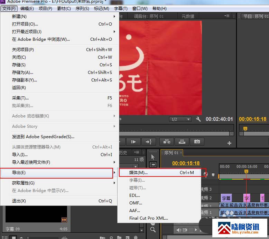Choose OMF... export option
269x239 pixels.
pyautogui.click(x=159, y=203)
